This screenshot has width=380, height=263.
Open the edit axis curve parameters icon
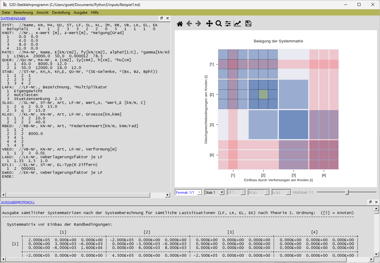237,24
